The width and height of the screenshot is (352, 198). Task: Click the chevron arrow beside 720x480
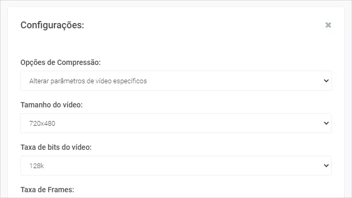point(326,123)
